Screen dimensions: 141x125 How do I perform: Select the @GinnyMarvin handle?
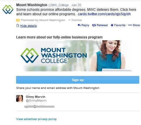pos(36,101)
